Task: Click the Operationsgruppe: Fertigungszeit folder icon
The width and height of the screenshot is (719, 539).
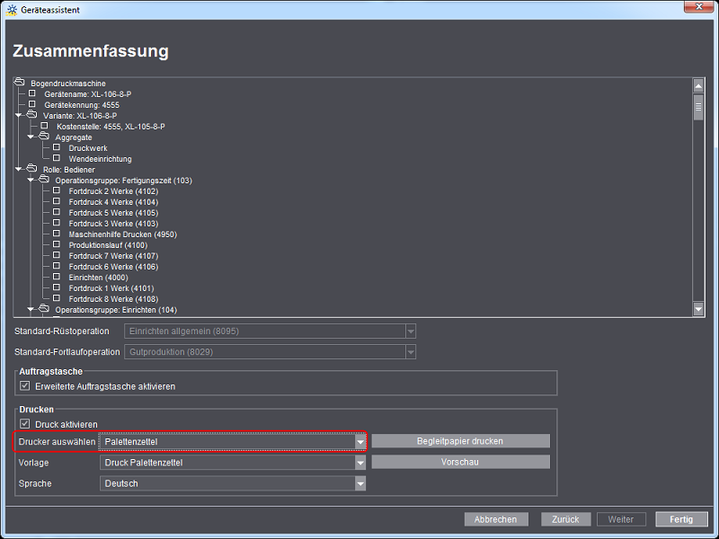Action: coord(44,180)
